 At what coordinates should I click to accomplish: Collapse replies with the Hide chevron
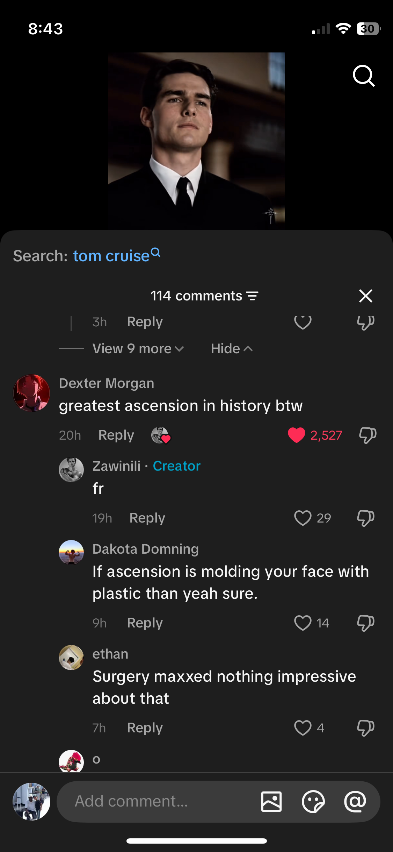point(232,349)
